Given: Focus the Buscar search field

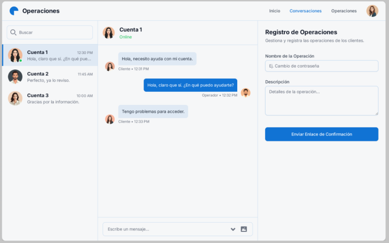Looking at the screenshot, I should (53, 33).
